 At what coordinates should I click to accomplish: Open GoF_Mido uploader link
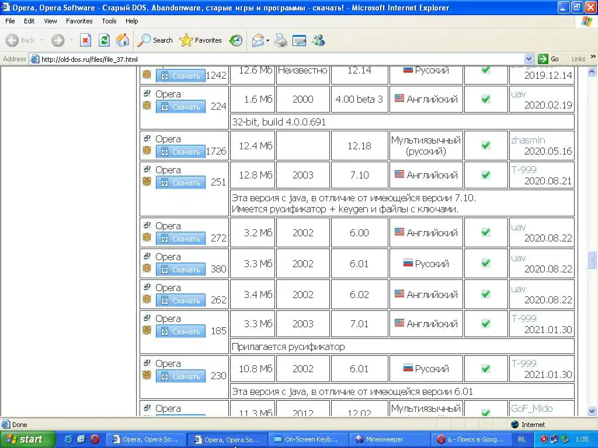coord(531,408)
